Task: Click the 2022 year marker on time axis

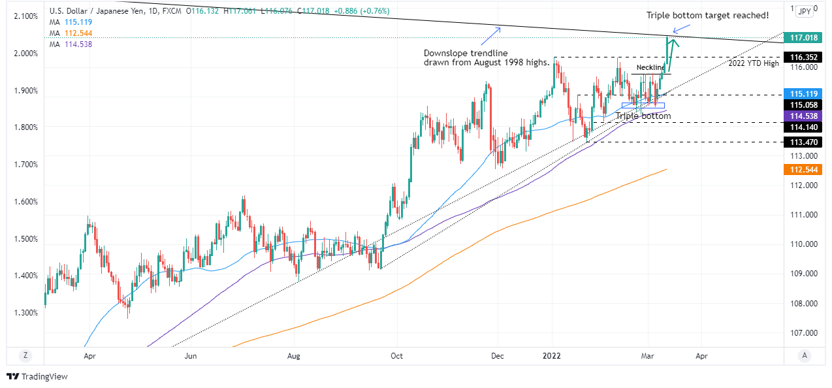Action: (552, 357)
